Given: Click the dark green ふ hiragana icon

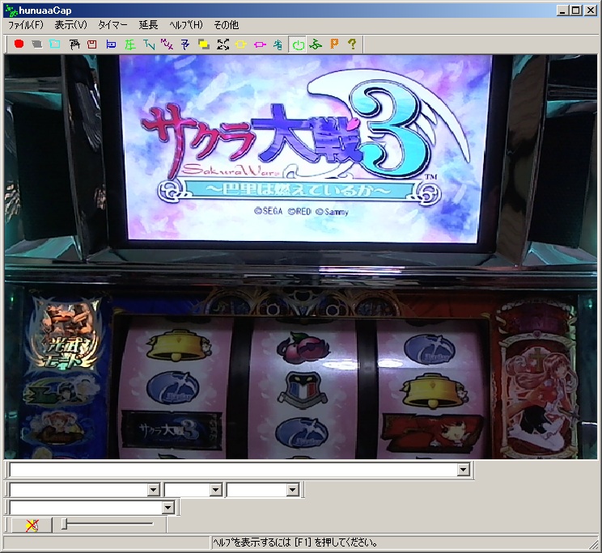Looking at the screenshot, I should coord(316,44).
